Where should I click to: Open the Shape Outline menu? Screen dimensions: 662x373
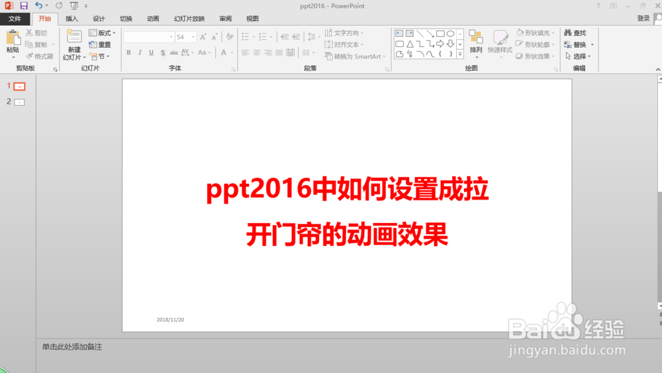[536, 45]
